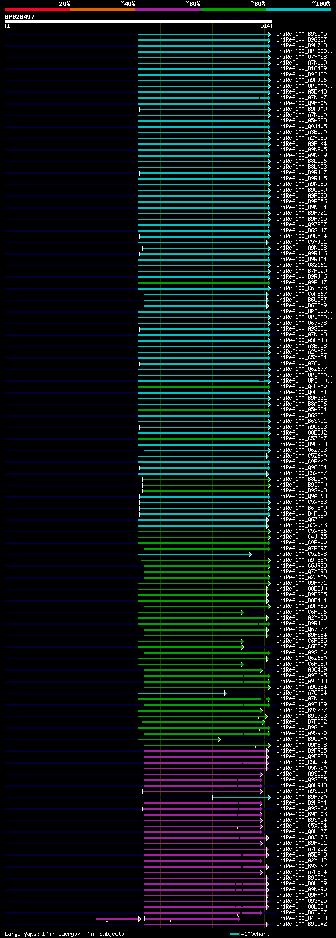Select the UniRef100_A3B9Q8 label

click(301, 346)
